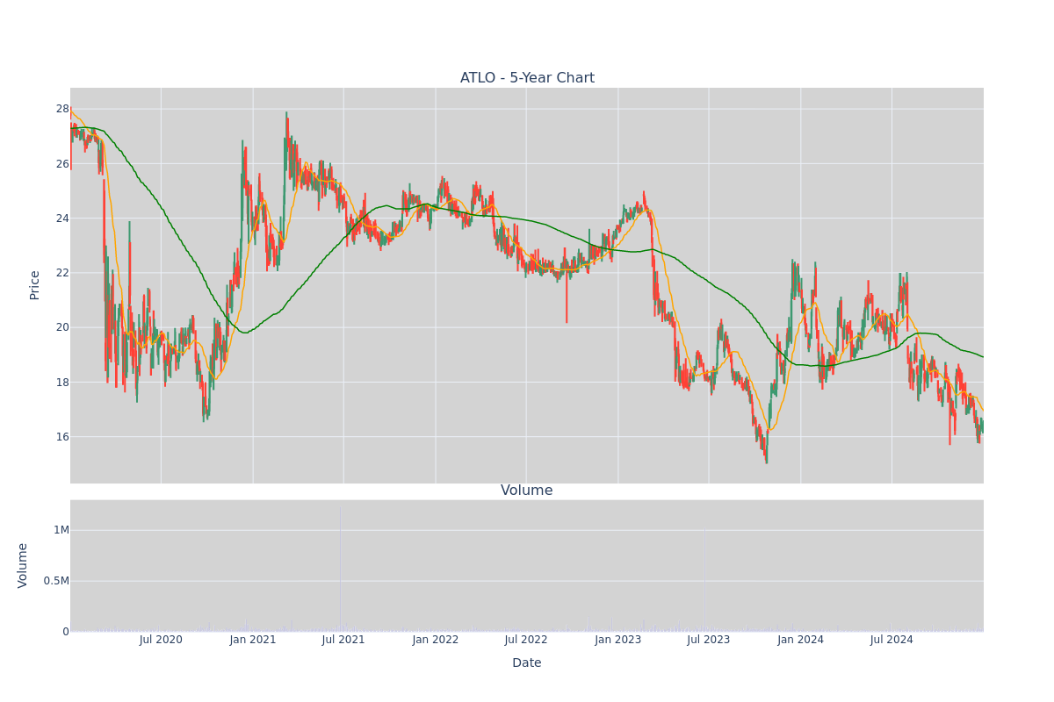
Task: Click the 'Jan 2023' date tick label
Action: (618, 640)
